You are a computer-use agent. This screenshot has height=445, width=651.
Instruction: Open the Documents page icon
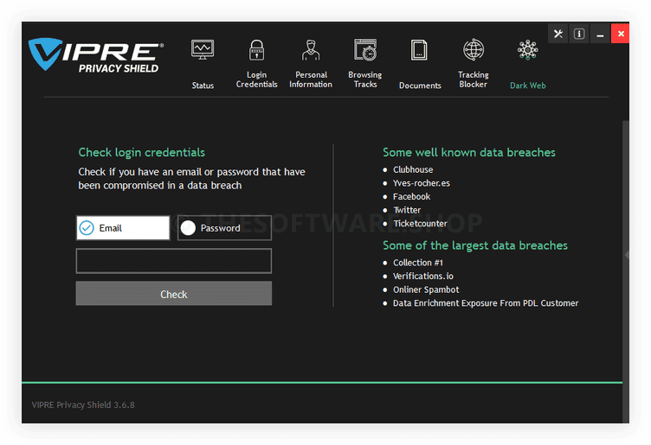click(x=420, y=50)
